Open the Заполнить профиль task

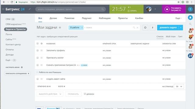(x=55, y=51)
